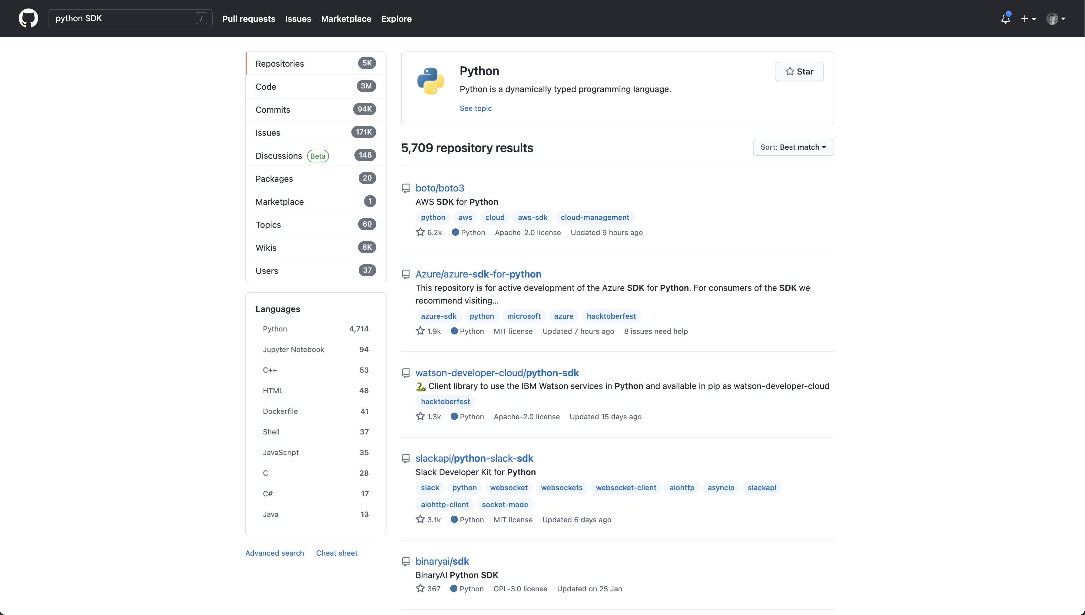Click the star icon on boto3 result
Image resolution: width=1085 pixels, height=615 pixels.
pyautogui.click(x=420, y=232)
